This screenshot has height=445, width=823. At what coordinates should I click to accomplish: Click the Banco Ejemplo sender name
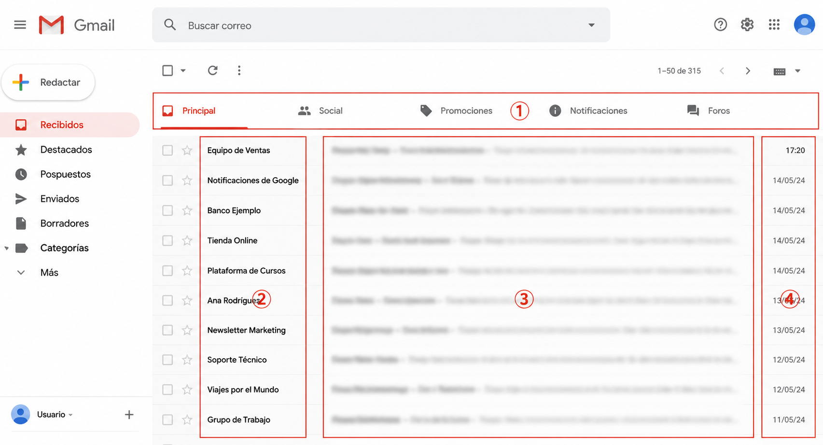[234, 210]
